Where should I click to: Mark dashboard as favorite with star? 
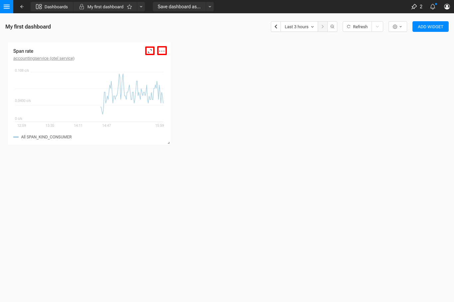pyautogui.click(x=130, y=7)
